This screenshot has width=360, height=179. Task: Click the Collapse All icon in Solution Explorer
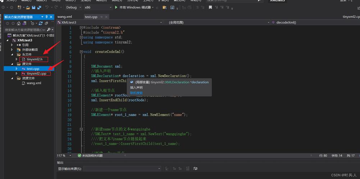coord(46,23)
